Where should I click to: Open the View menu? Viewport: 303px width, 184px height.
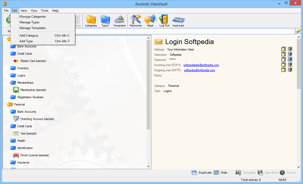pos(34,11)
